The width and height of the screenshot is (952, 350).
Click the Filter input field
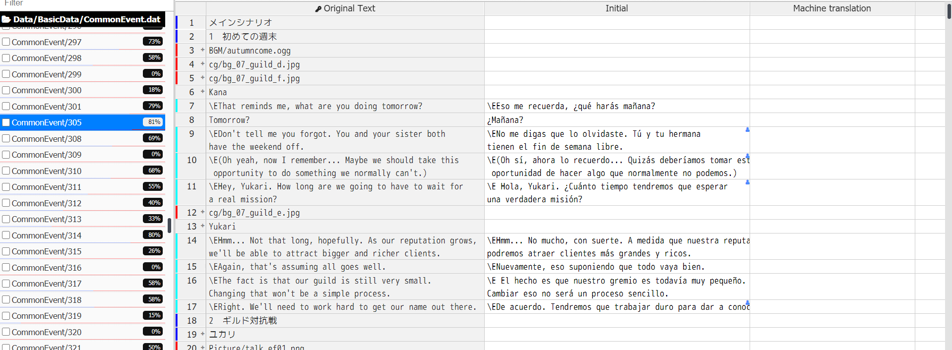(x=84, y=3)
